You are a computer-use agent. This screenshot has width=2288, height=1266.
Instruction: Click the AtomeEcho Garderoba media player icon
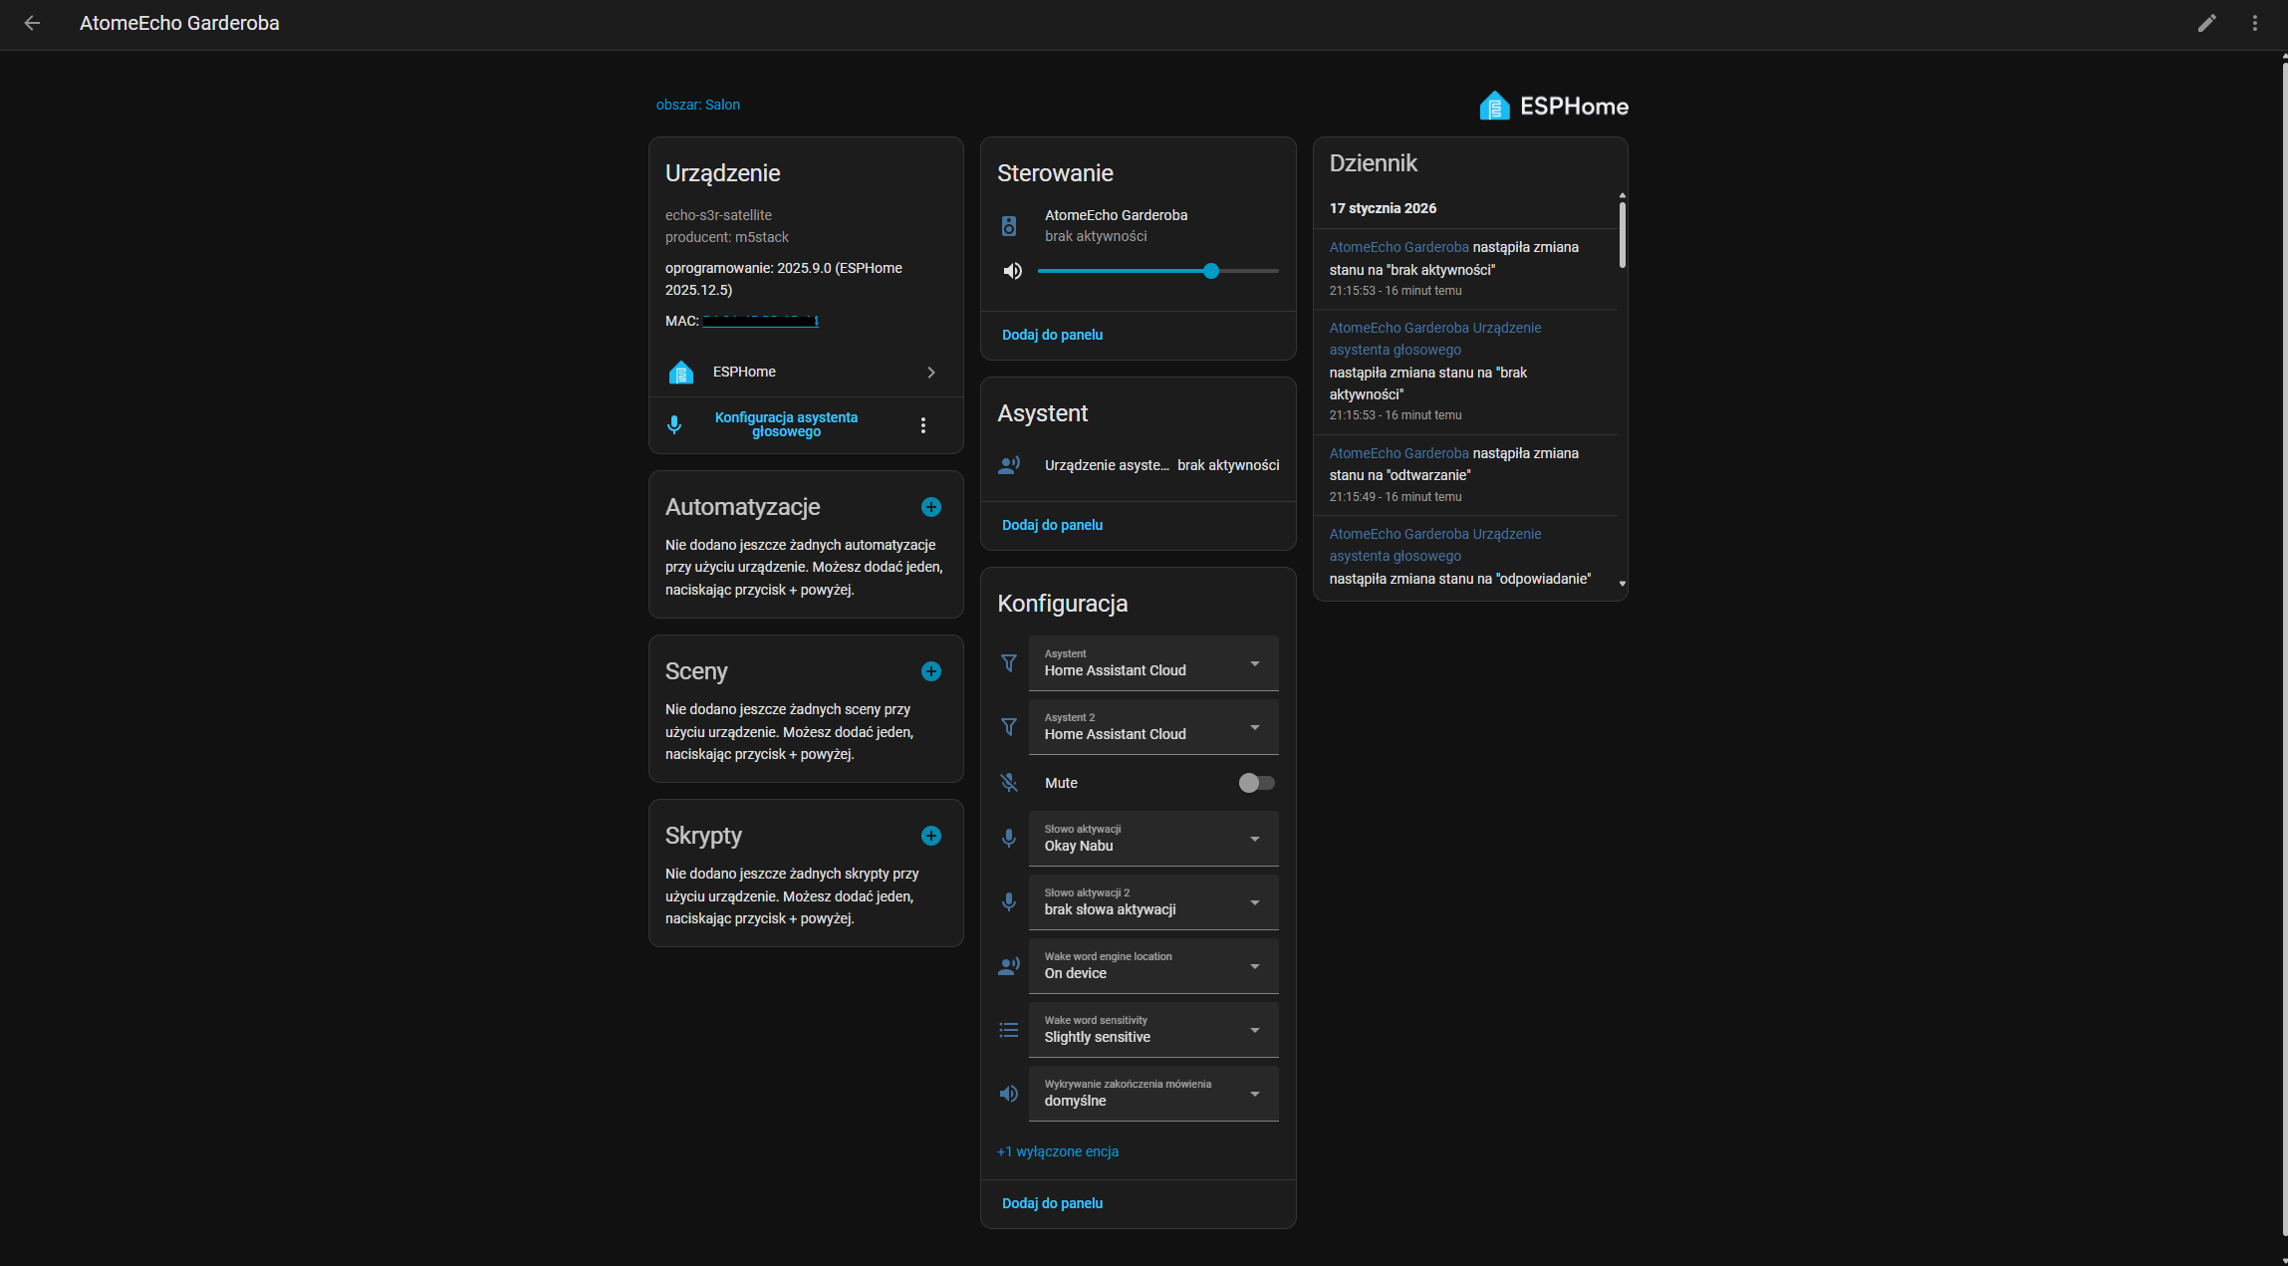[x=1009, y=226]
